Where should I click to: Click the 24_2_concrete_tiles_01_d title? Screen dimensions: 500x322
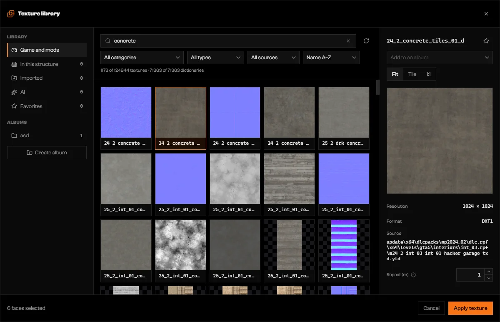click(x=425, y=41)
